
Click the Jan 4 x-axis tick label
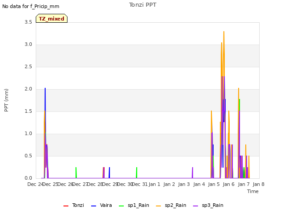(199, 184)
